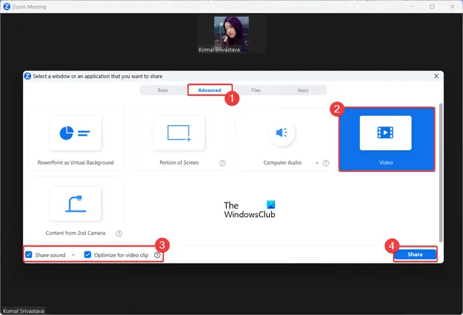
Task: Choose PowerPoint as Virtual Background option
Action: (x=75, y=140)
